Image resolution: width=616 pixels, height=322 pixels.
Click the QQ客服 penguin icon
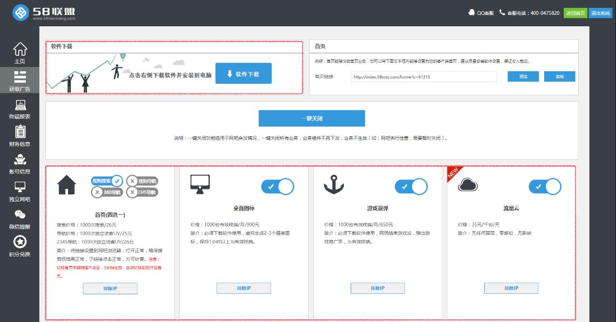tap(472, 13)
